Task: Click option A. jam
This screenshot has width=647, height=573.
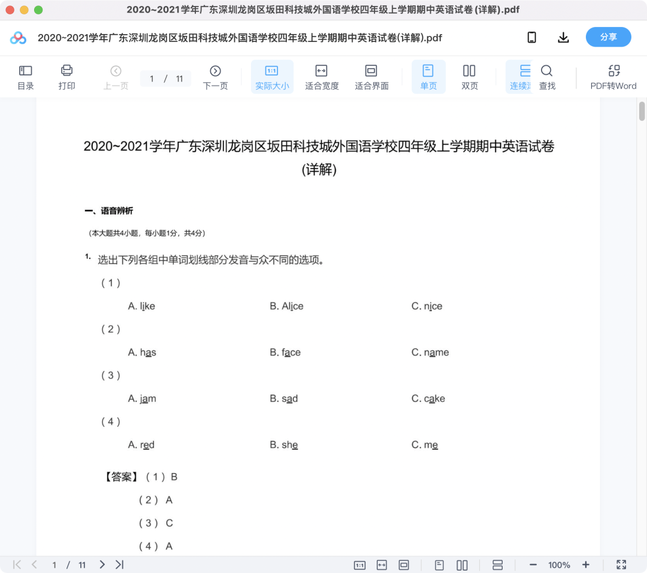Action: 142,399
